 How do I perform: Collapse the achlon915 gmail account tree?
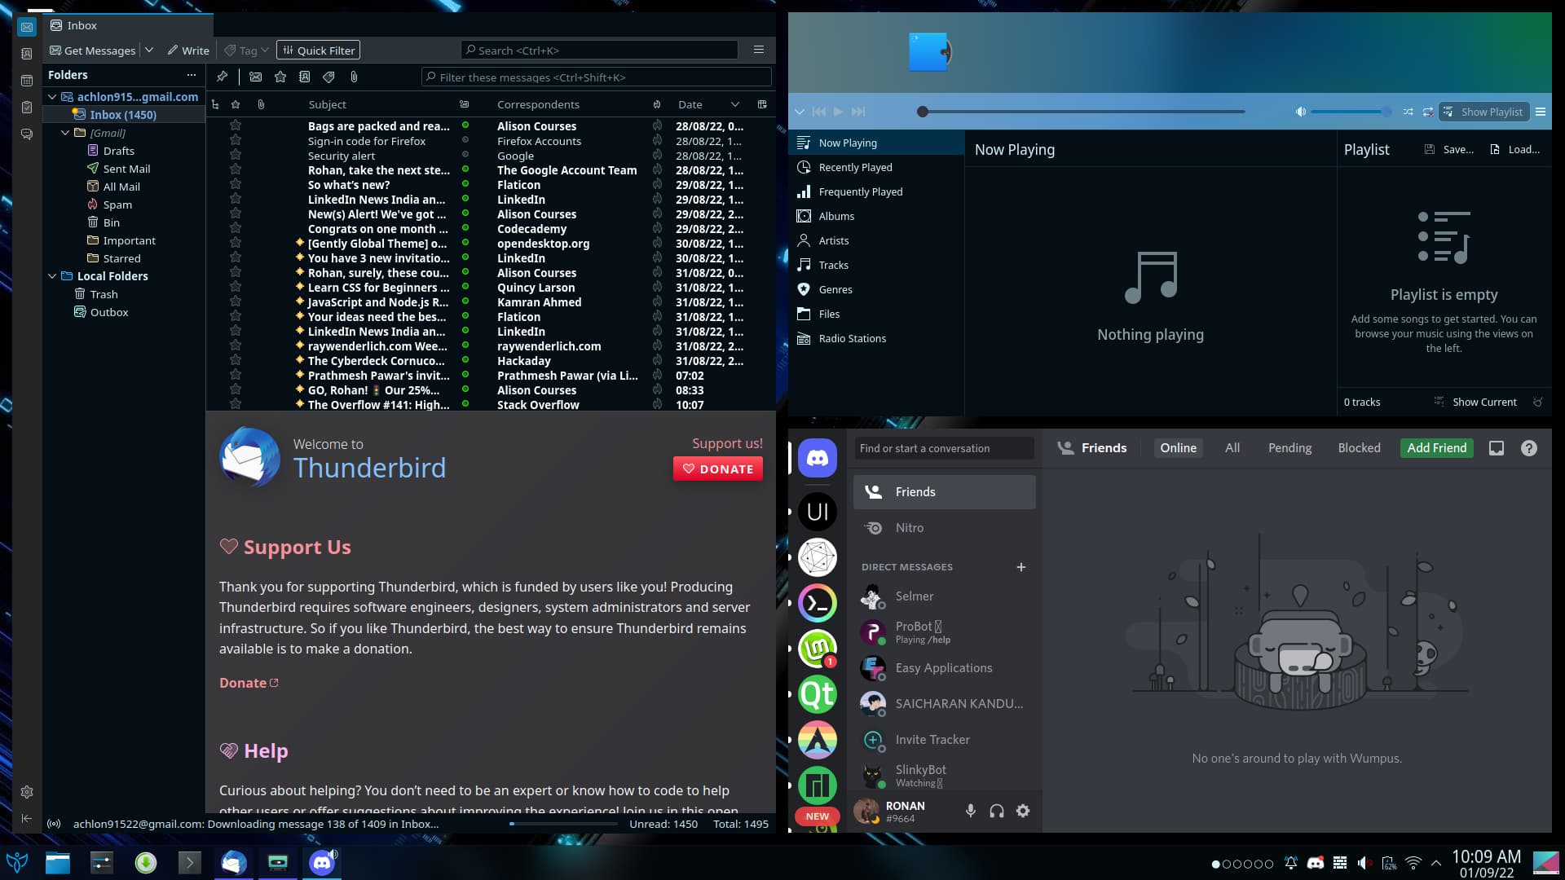[52, 97]
